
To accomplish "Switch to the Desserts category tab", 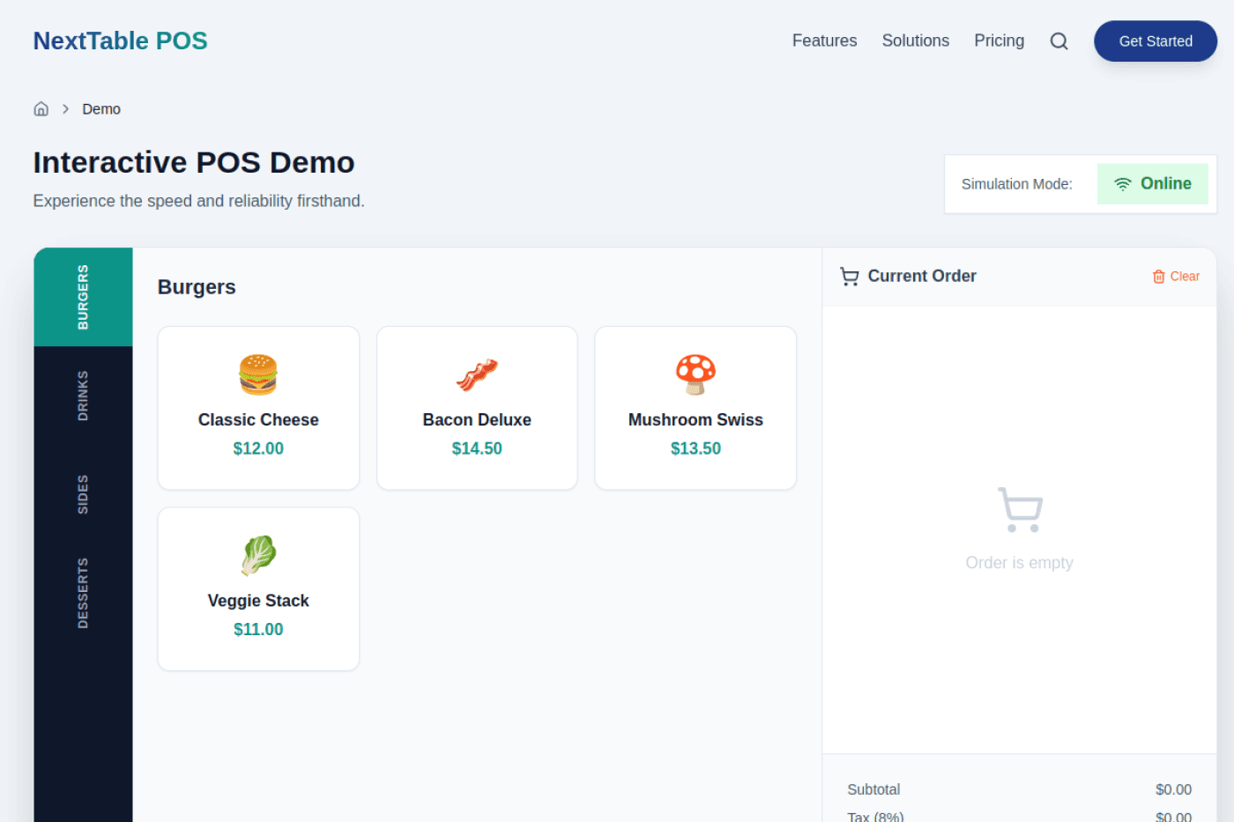I will click(83, 593).
